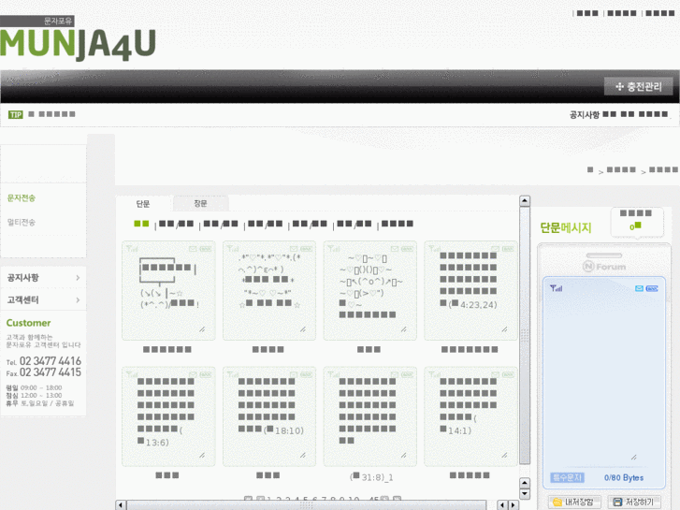Click the vertical scrollbar thumb in template list
Image resolution: width=680 pixels, height=510 pixels.
pos(525,335)
